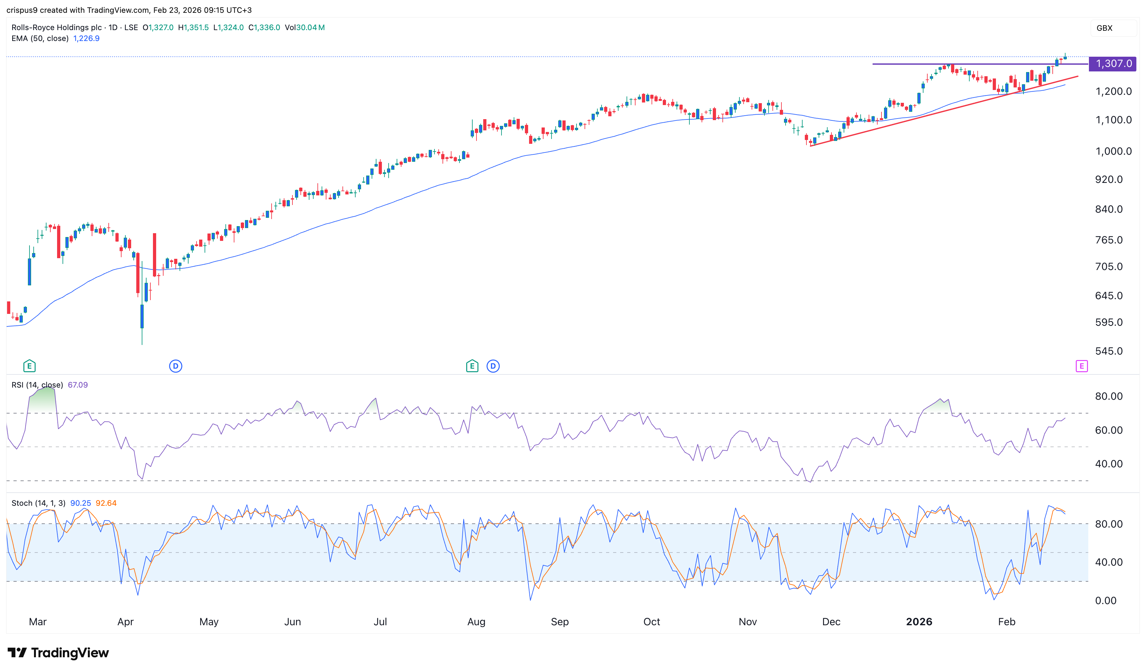Image resolution: width=1146 pixels, height=672 pixels.
Task: Click the TradingView logo
Action: pyautogui.click(x=58, y=653)
